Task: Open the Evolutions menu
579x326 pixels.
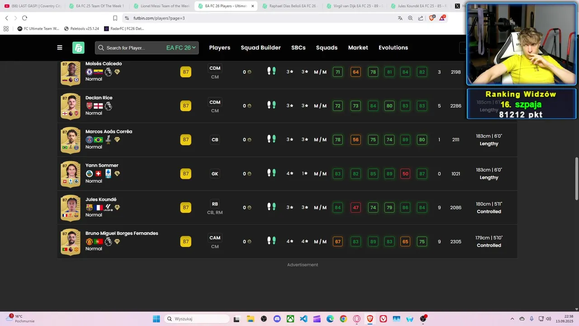Action: click(x=393, y=48)
